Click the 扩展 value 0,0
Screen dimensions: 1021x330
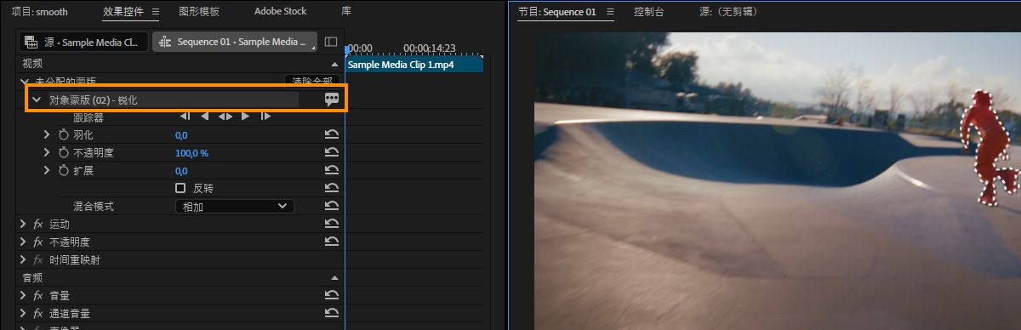[x=181, y=170]
